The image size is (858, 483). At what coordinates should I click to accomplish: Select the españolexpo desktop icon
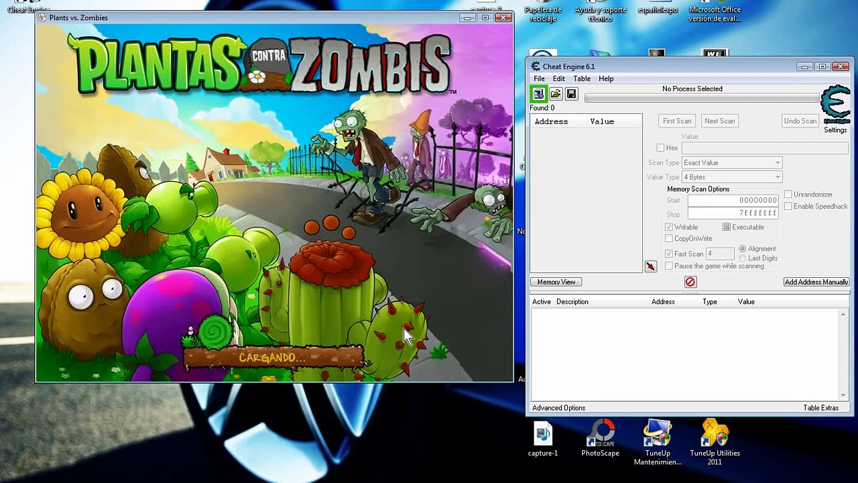657,8
